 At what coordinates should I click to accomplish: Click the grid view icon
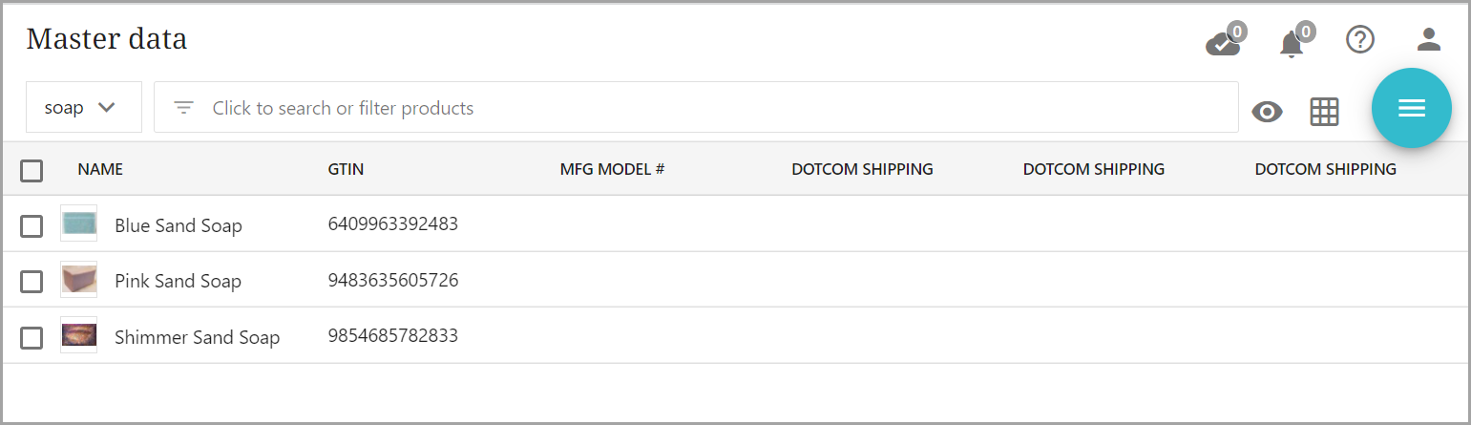1324,112
